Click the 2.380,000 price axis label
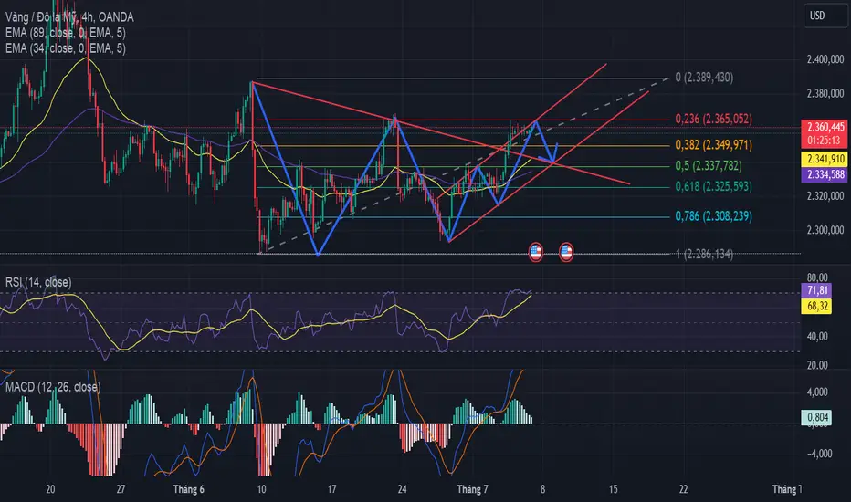The image size is (851, 502). (x=825, y=93)
